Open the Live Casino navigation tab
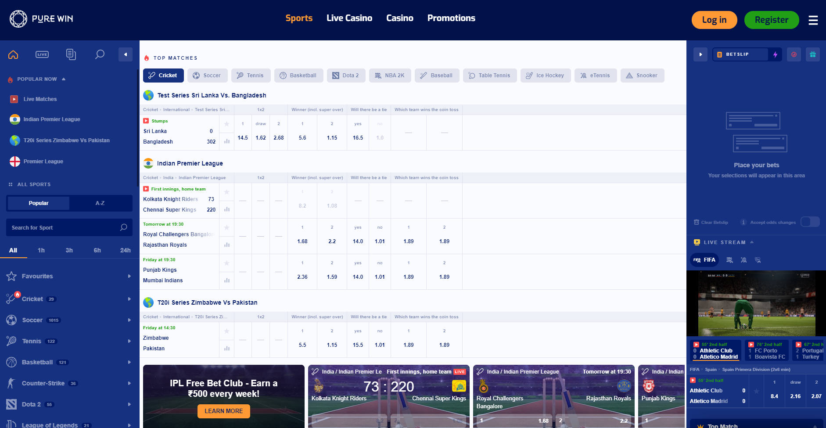Screen dimensions: 826x428 coord(349,18)
